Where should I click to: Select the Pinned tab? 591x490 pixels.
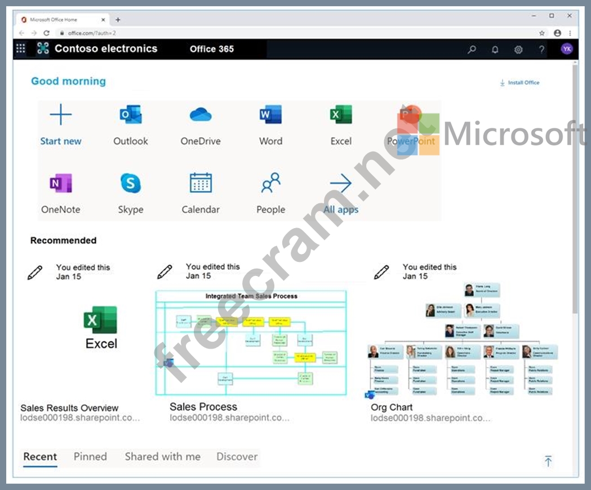(90, 456)
